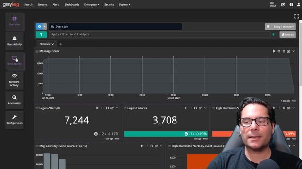Click the tallest bar in the event_source chart
This screenshot has width=302, height=169.
(x=47, y=161)
